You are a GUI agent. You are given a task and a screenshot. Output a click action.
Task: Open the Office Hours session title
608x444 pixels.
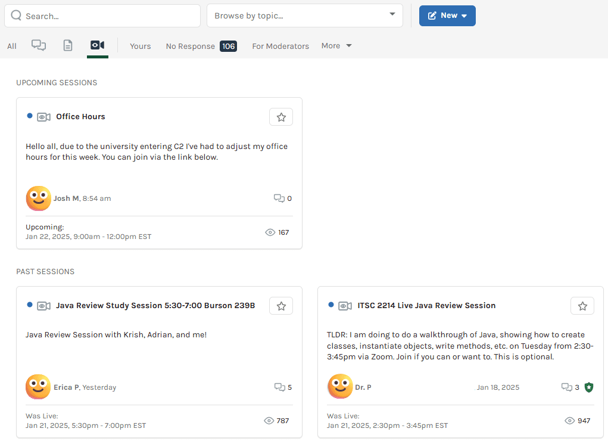click(x=80, y=117)
